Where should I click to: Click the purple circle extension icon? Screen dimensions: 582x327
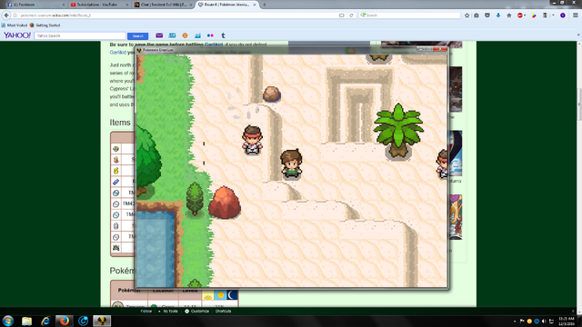[563, 15]
